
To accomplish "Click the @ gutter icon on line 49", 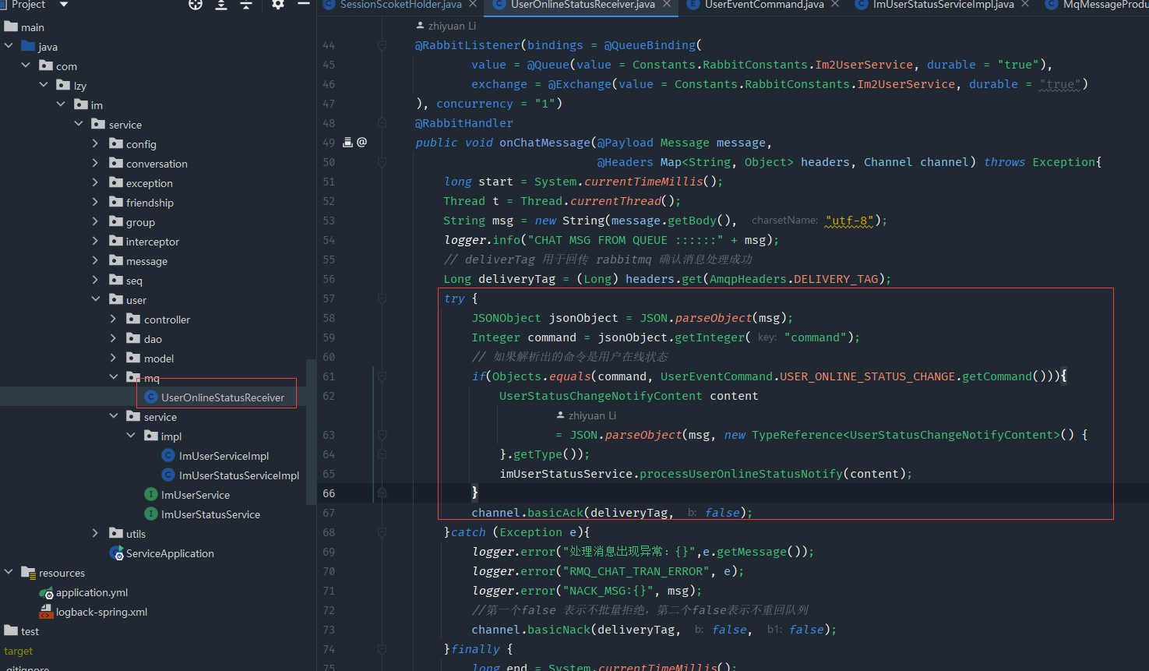I will pyautogui.click(x=362, y=143).
